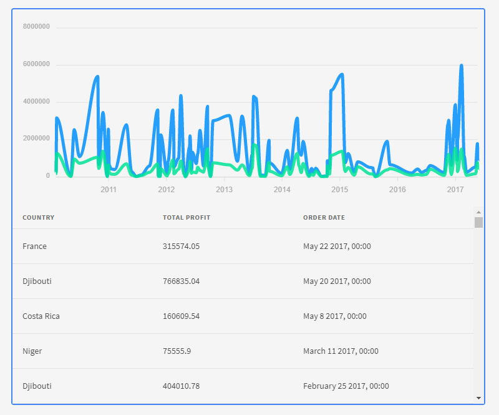499x415 pixels.
Task: Click the 2000000 y-axis label
Action: point(36,138)
